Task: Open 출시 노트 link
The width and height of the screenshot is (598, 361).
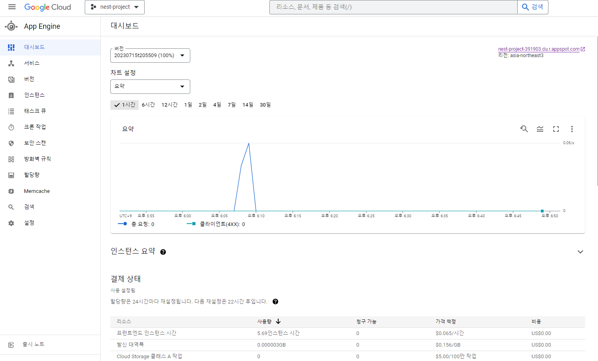Action: (x=50, y=345)
